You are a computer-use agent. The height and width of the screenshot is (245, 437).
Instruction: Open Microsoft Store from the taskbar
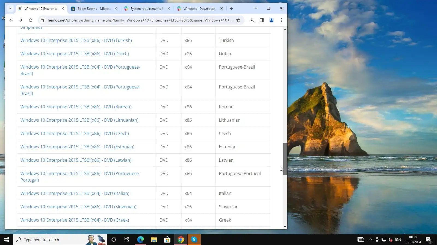[167, 240]
